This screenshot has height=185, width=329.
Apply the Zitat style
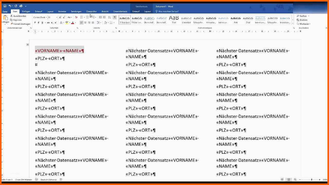(248, 20)
